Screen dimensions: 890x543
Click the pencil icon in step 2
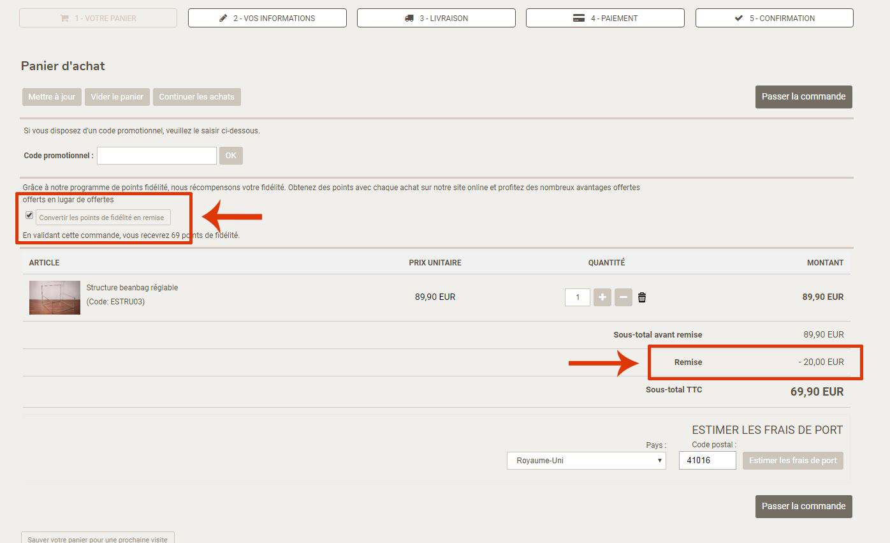(x=223, y=19)
